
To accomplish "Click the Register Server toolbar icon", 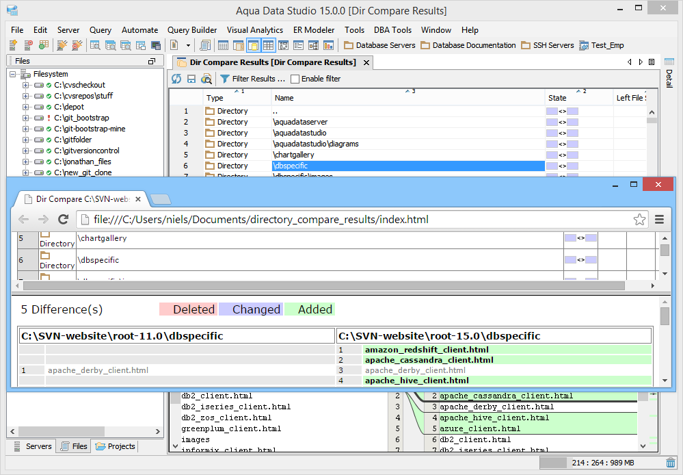I will point(13,45).
